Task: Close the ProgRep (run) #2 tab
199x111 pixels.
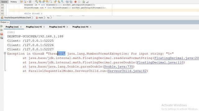Action: [x=44, y=27]
